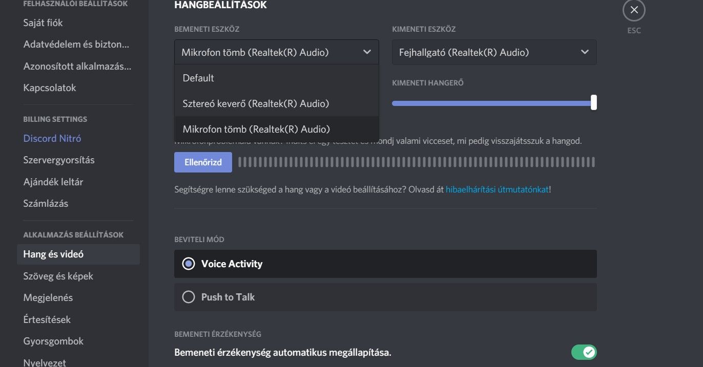Close settings with the ESC X icon
This screenshot has width=703, height=367.
tap(634, 10)
